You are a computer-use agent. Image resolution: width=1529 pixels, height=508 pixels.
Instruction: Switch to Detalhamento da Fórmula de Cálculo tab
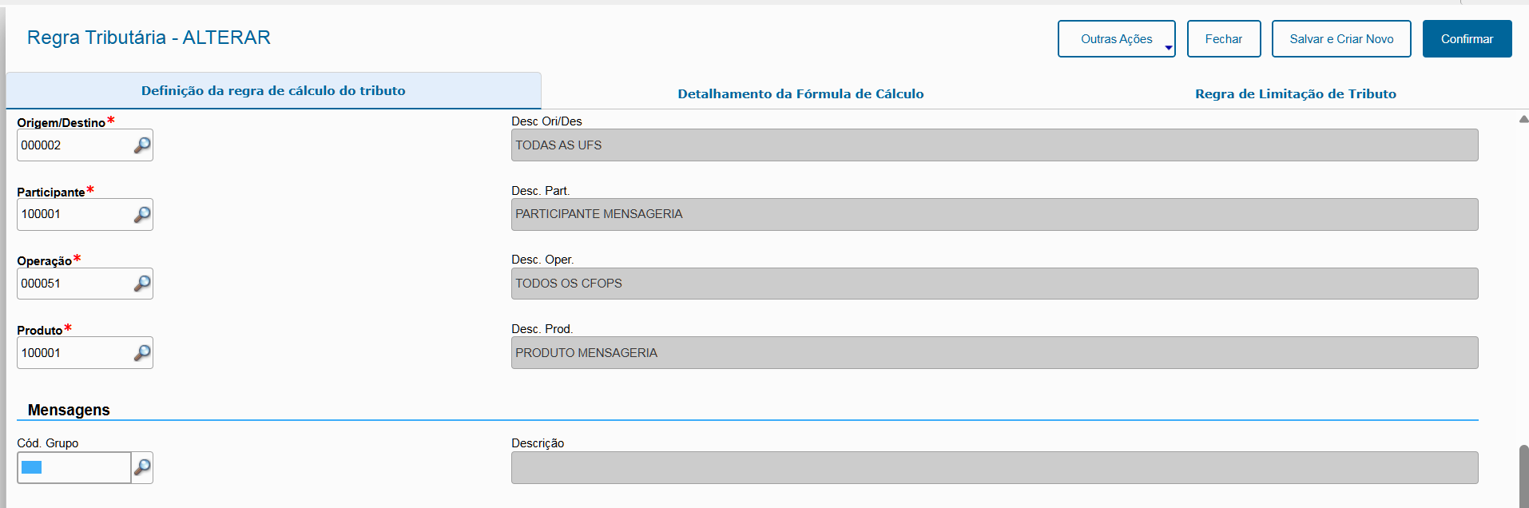[x=800, y=93]
